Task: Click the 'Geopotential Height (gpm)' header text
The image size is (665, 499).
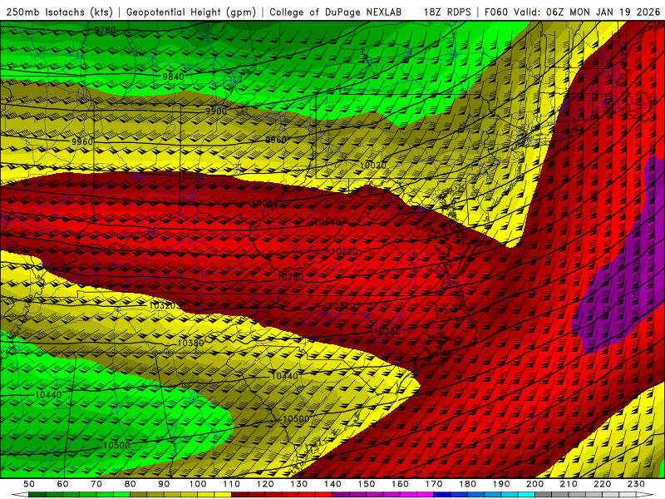Action: [x=191, y=12]
